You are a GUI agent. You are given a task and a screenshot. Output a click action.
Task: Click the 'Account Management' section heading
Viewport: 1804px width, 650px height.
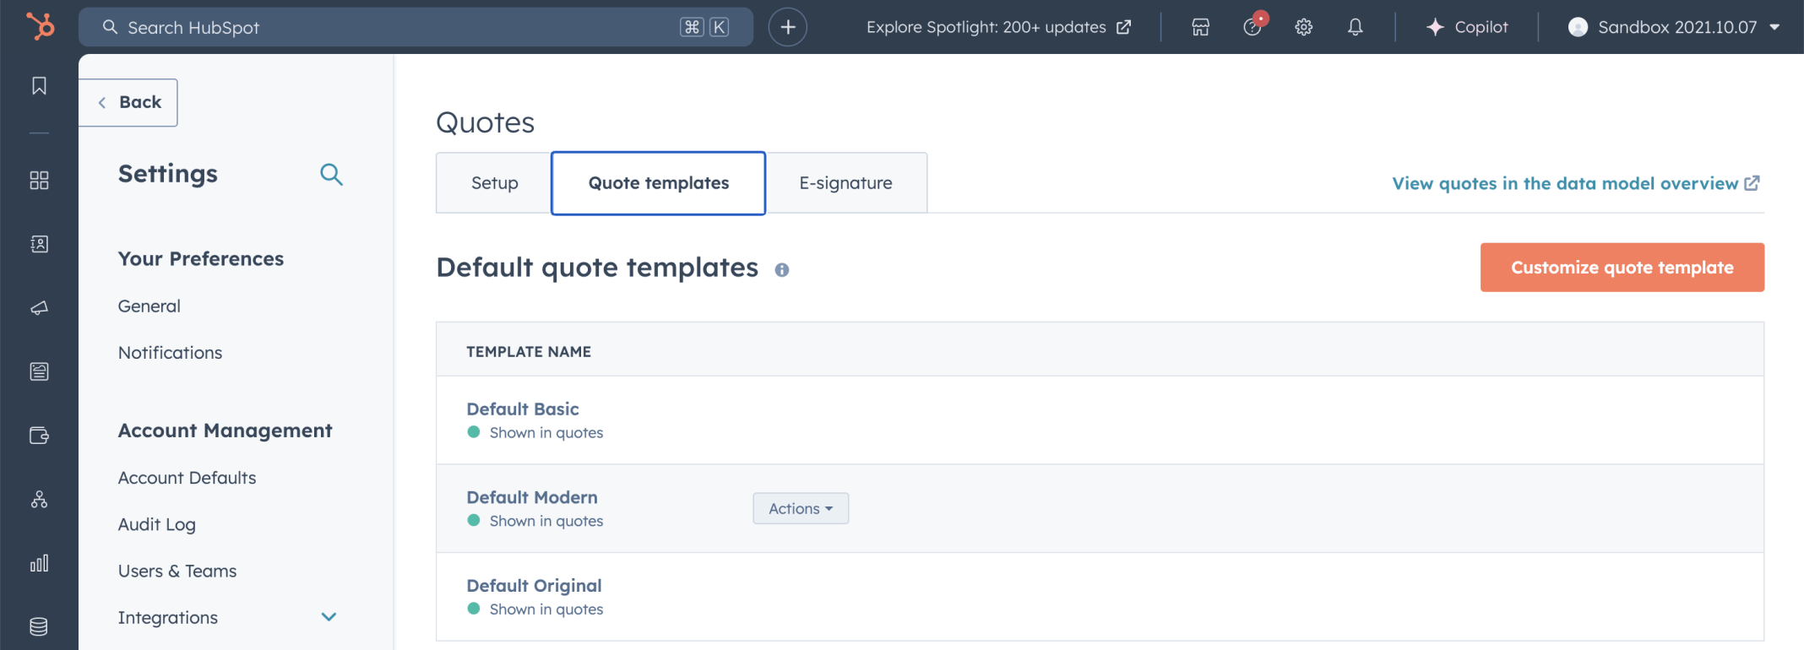(225, 431)
